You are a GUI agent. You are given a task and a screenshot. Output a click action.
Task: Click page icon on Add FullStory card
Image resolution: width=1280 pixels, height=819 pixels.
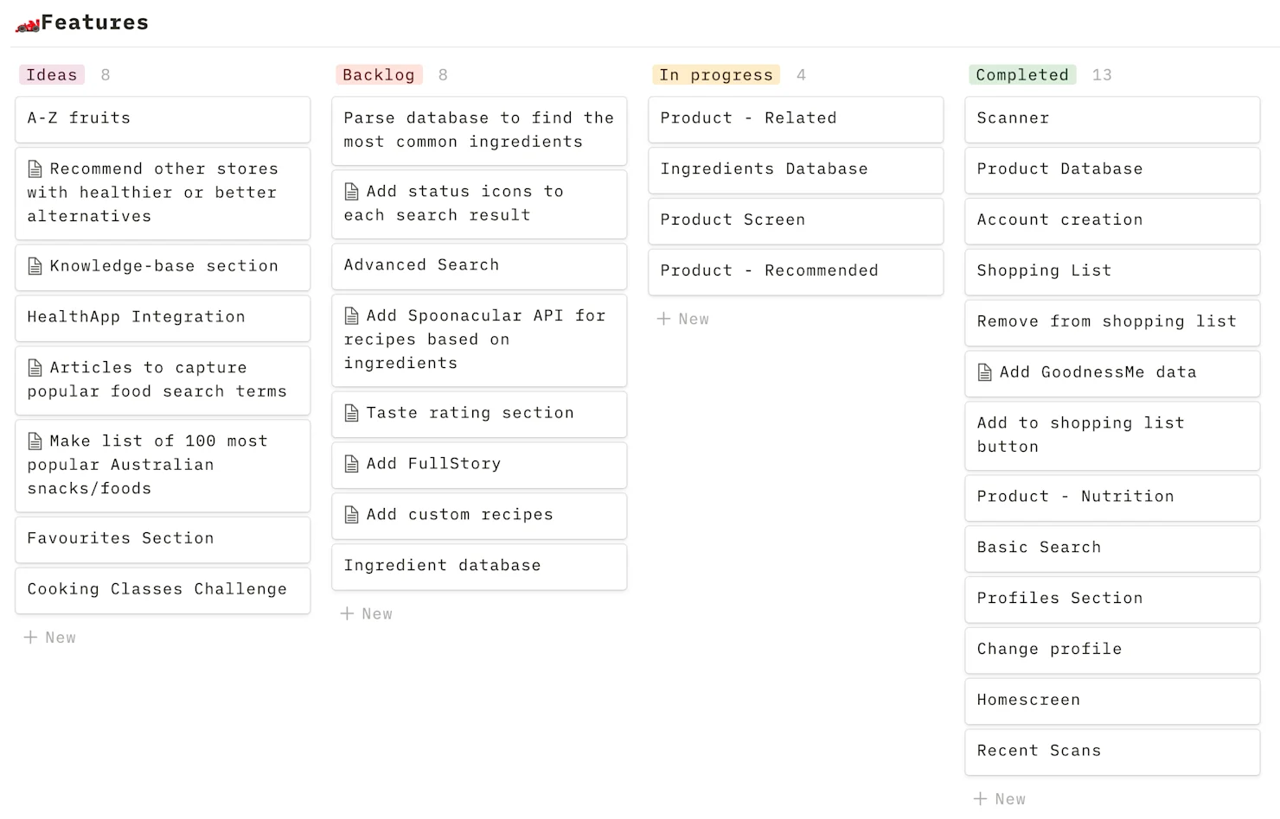pyautogui.click(x=352, y=464)
